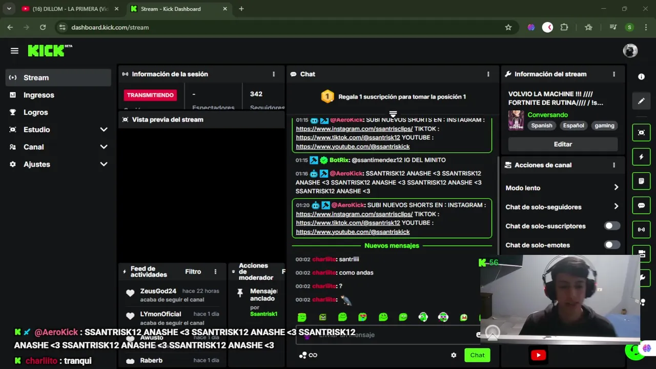Toggle Chat de solo-suscriptores switch

(x=611, y=226)
